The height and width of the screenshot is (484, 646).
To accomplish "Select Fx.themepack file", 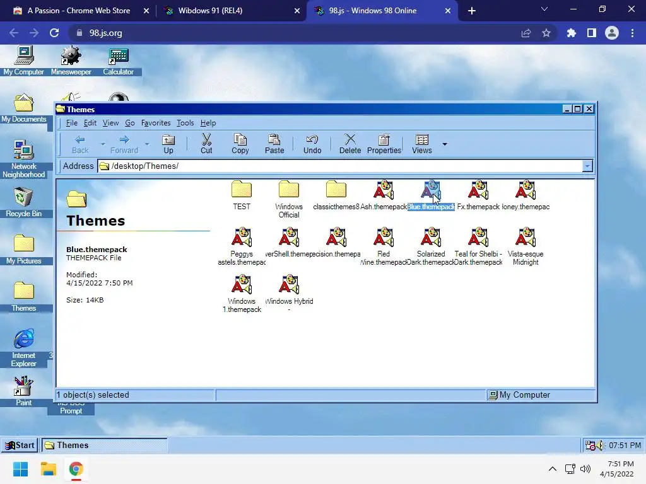I will click(478, 195).
